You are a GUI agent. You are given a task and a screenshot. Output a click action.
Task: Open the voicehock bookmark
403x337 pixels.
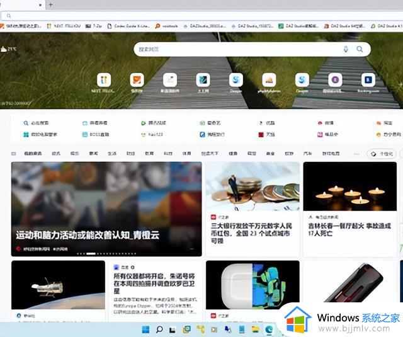[x=166, y=26]
